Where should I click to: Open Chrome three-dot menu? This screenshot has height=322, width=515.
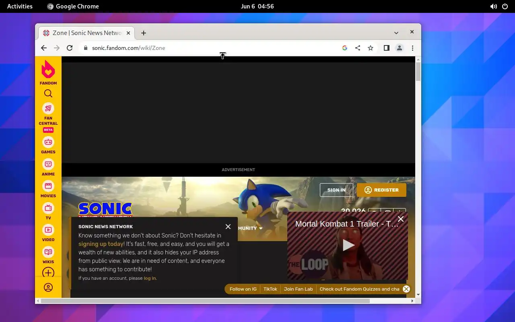[412, 48]
